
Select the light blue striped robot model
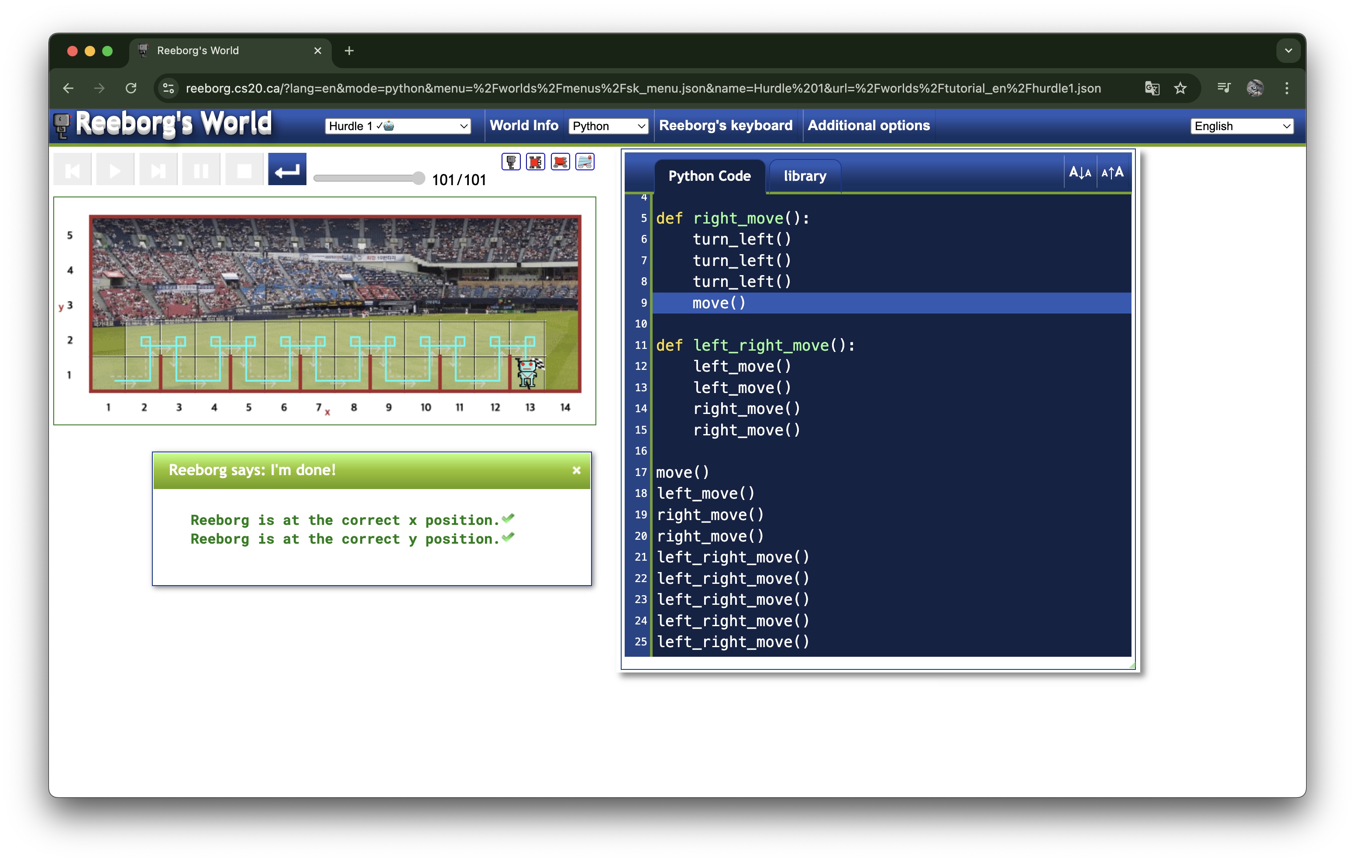585,162
